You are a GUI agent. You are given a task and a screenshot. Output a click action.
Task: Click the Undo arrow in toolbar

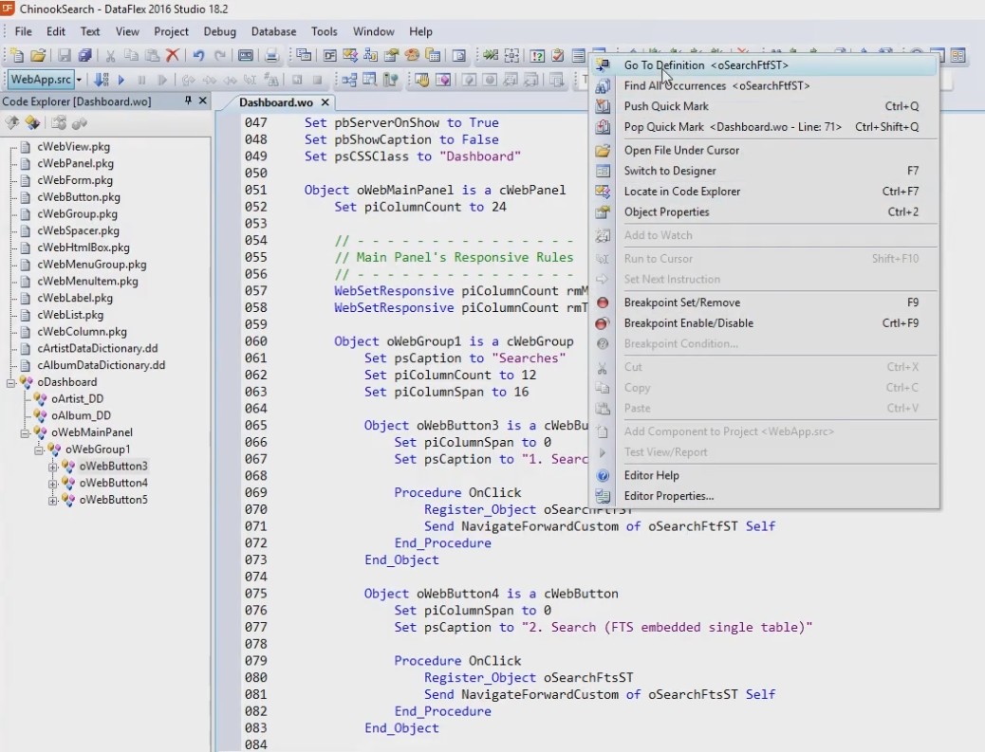point(198,56)
